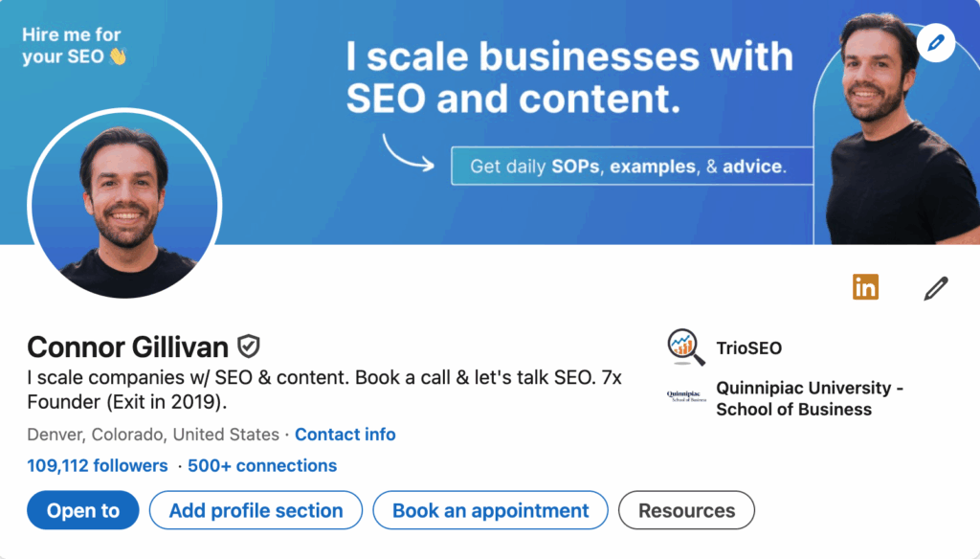Click the Add profile section button
980x559 pixels.
pyautogui.click(x=256, y=510)
